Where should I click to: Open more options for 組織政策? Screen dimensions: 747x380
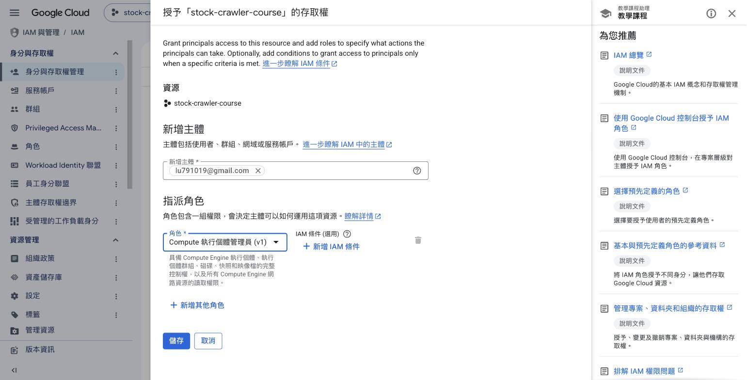click(x=116, y=259)
